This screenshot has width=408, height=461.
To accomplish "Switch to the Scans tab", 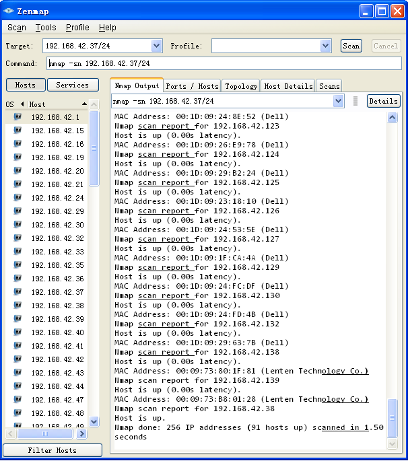I will click(x=329, y=86).
